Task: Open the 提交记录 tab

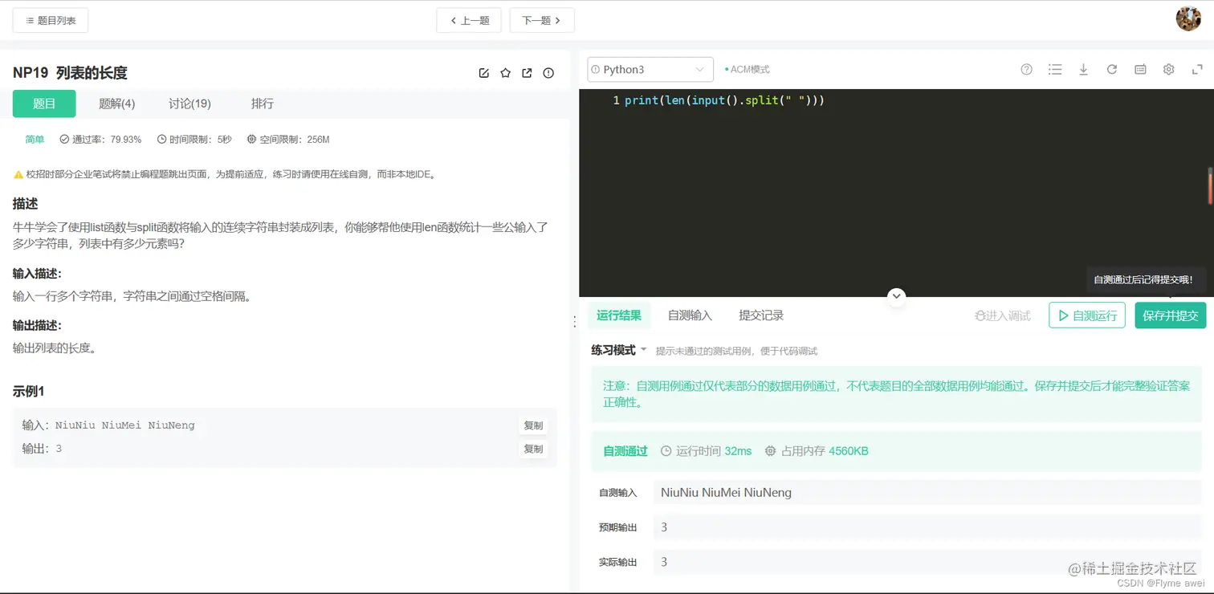Action: (x=760, y=315)
